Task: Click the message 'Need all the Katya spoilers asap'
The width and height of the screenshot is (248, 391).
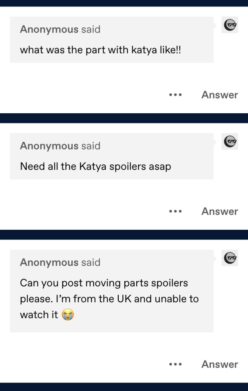Action: 96,167
